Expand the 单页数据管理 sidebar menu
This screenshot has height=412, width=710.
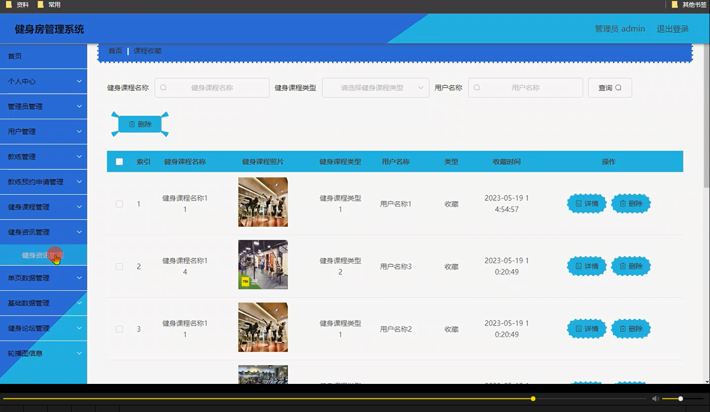coord(44,278)
